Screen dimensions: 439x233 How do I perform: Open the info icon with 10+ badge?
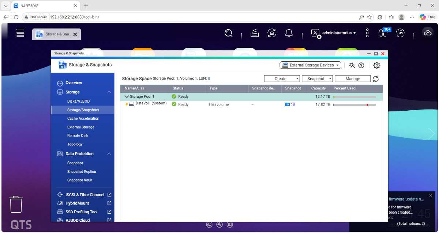[x=383, y=33]
